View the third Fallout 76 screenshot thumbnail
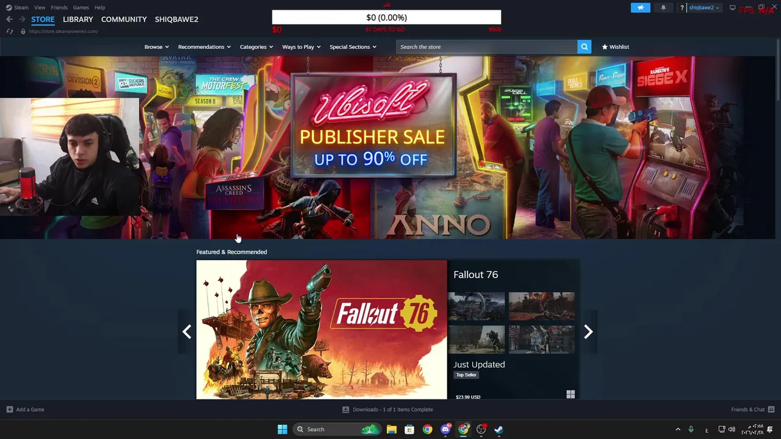 click(477, 340)
